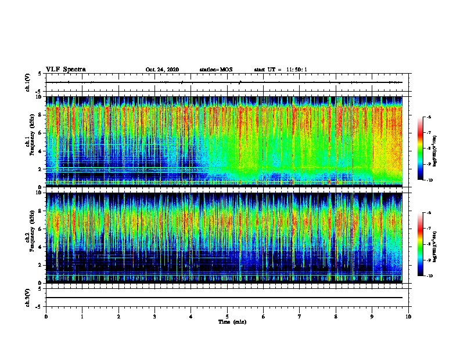Click the "-6" label on ch.1 color scale
Screen dimensions: 460x355
[x=429, y=117]
